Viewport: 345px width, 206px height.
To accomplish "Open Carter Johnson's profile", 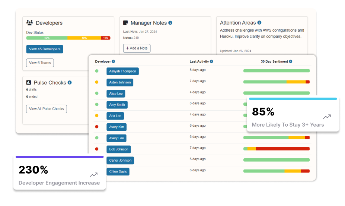I will 120,161.
